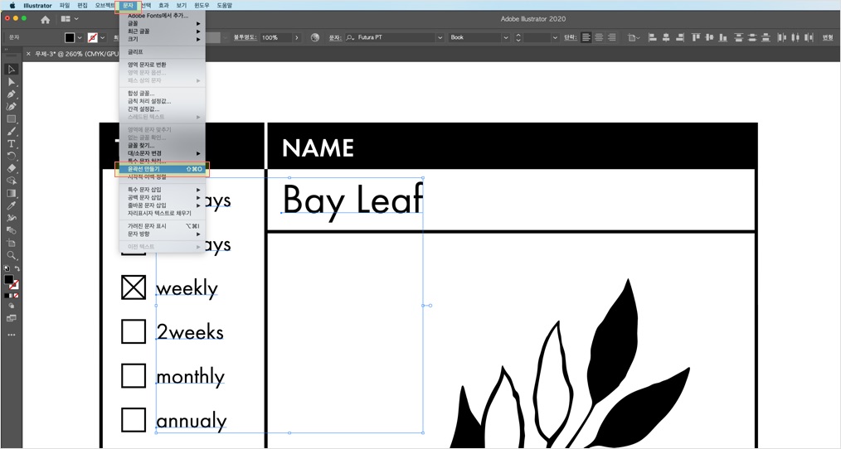Viewport: 841px width, 449px height.
Task: Click the black fill color swatch
Action: tap(70, 37)
